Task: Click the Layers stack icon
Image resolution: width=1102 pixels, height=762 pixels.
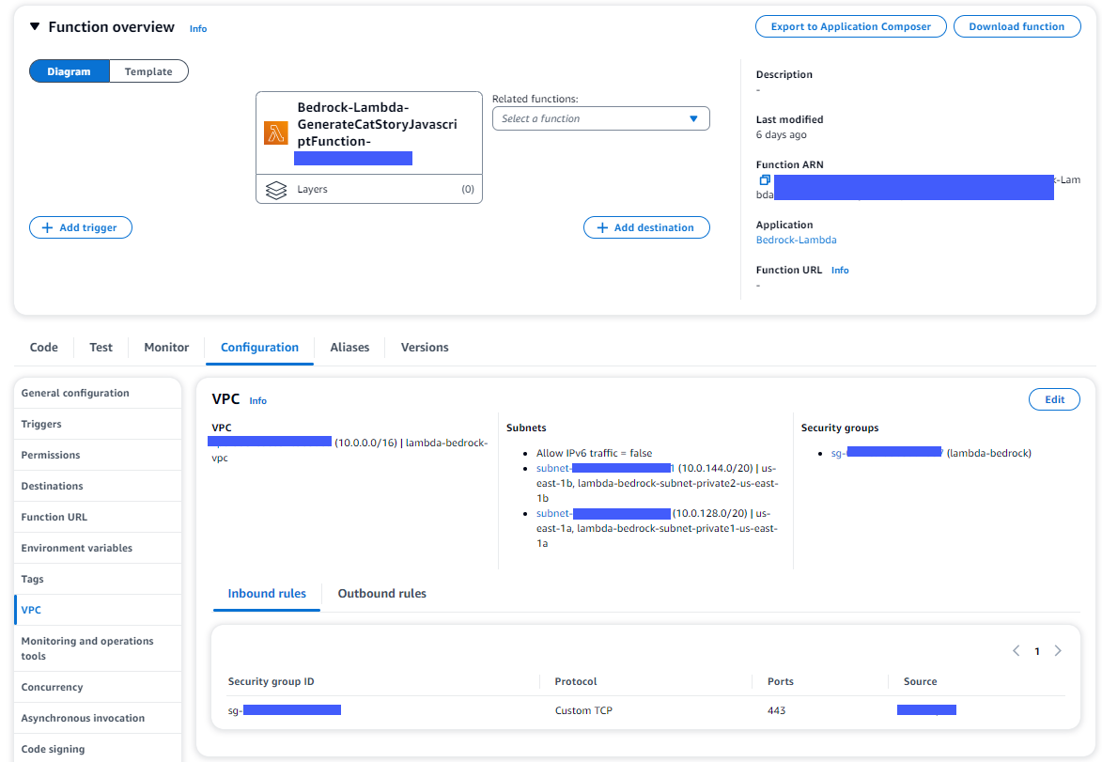Action: [276, 190]
